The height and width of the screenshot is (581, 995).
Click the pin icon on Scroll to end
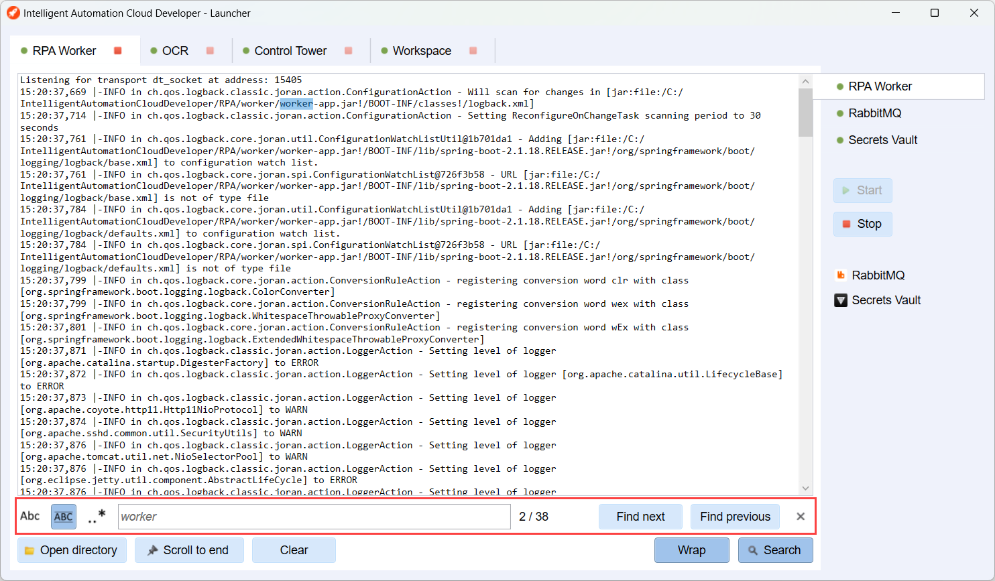click(x=152, y=550)
